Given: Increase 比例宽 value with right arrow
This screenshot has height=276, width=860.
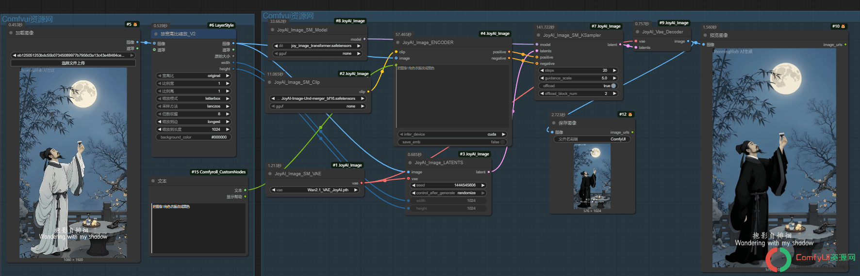Looking at the screenshot, I should point(228,83).
